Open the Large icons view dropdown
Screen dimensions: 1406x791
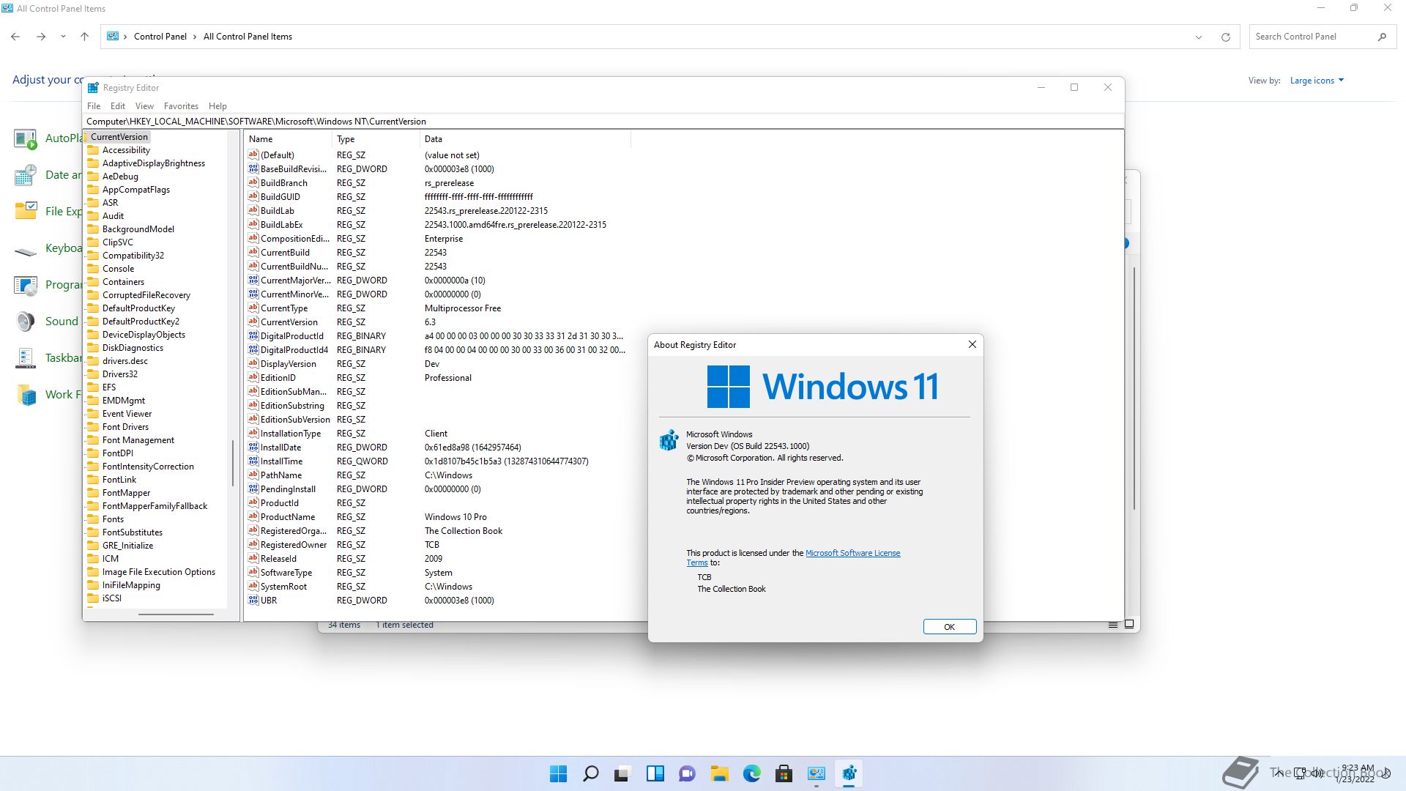click(1317, 81)
